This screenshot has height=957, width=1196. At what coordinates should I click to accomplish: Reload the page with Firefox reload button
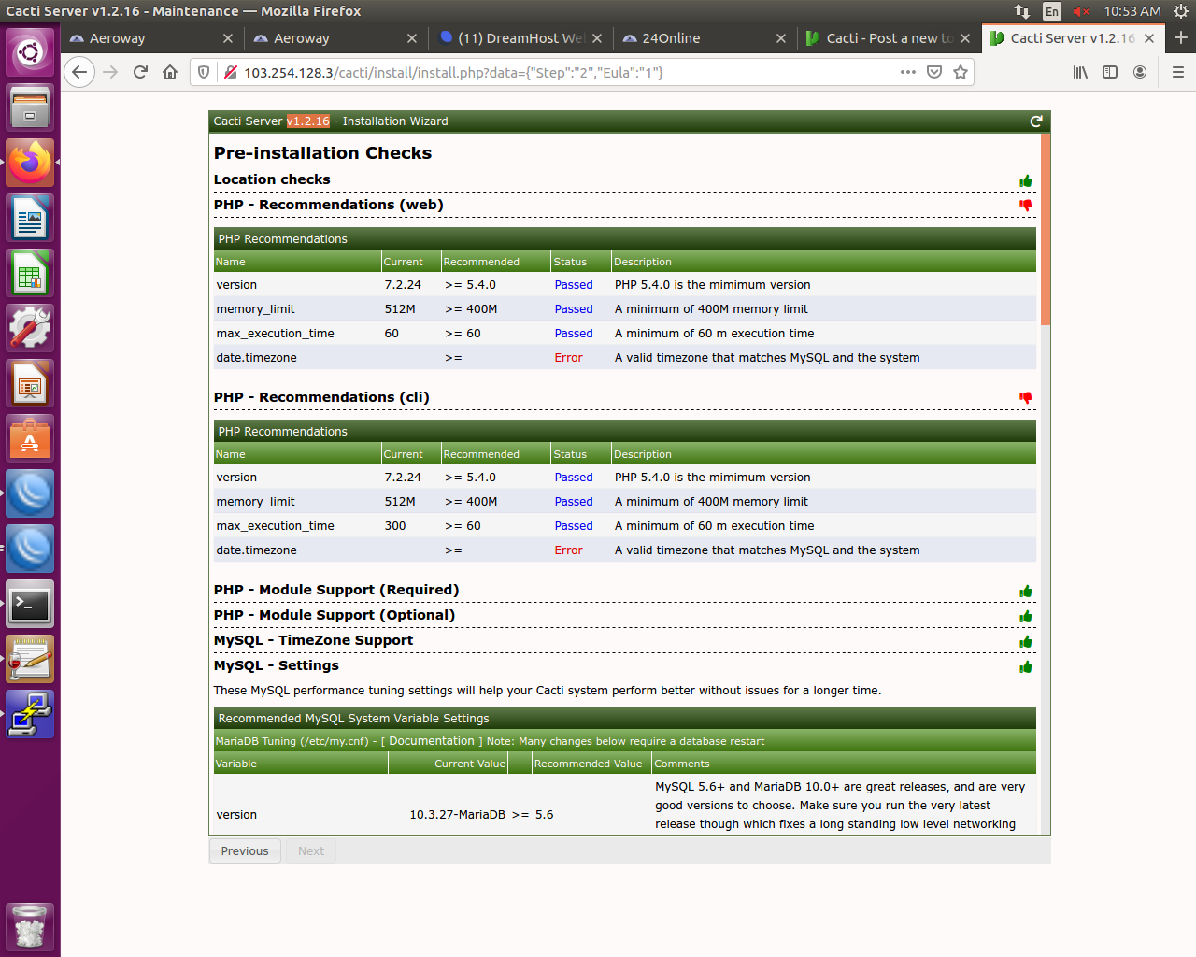140,72
